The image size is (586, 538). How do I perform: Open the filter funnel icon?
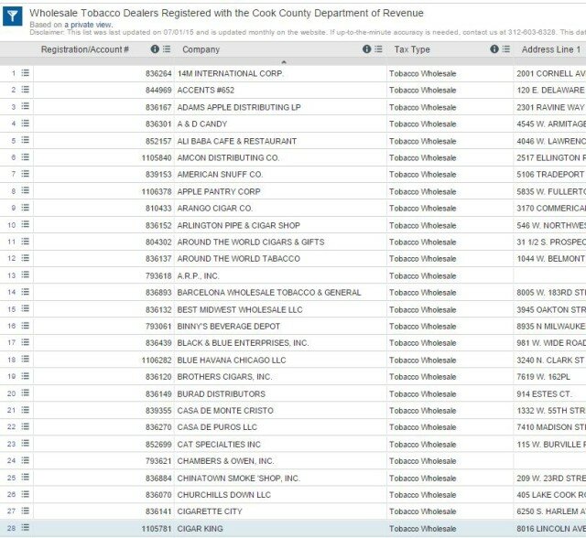click(x=12, y=16)
